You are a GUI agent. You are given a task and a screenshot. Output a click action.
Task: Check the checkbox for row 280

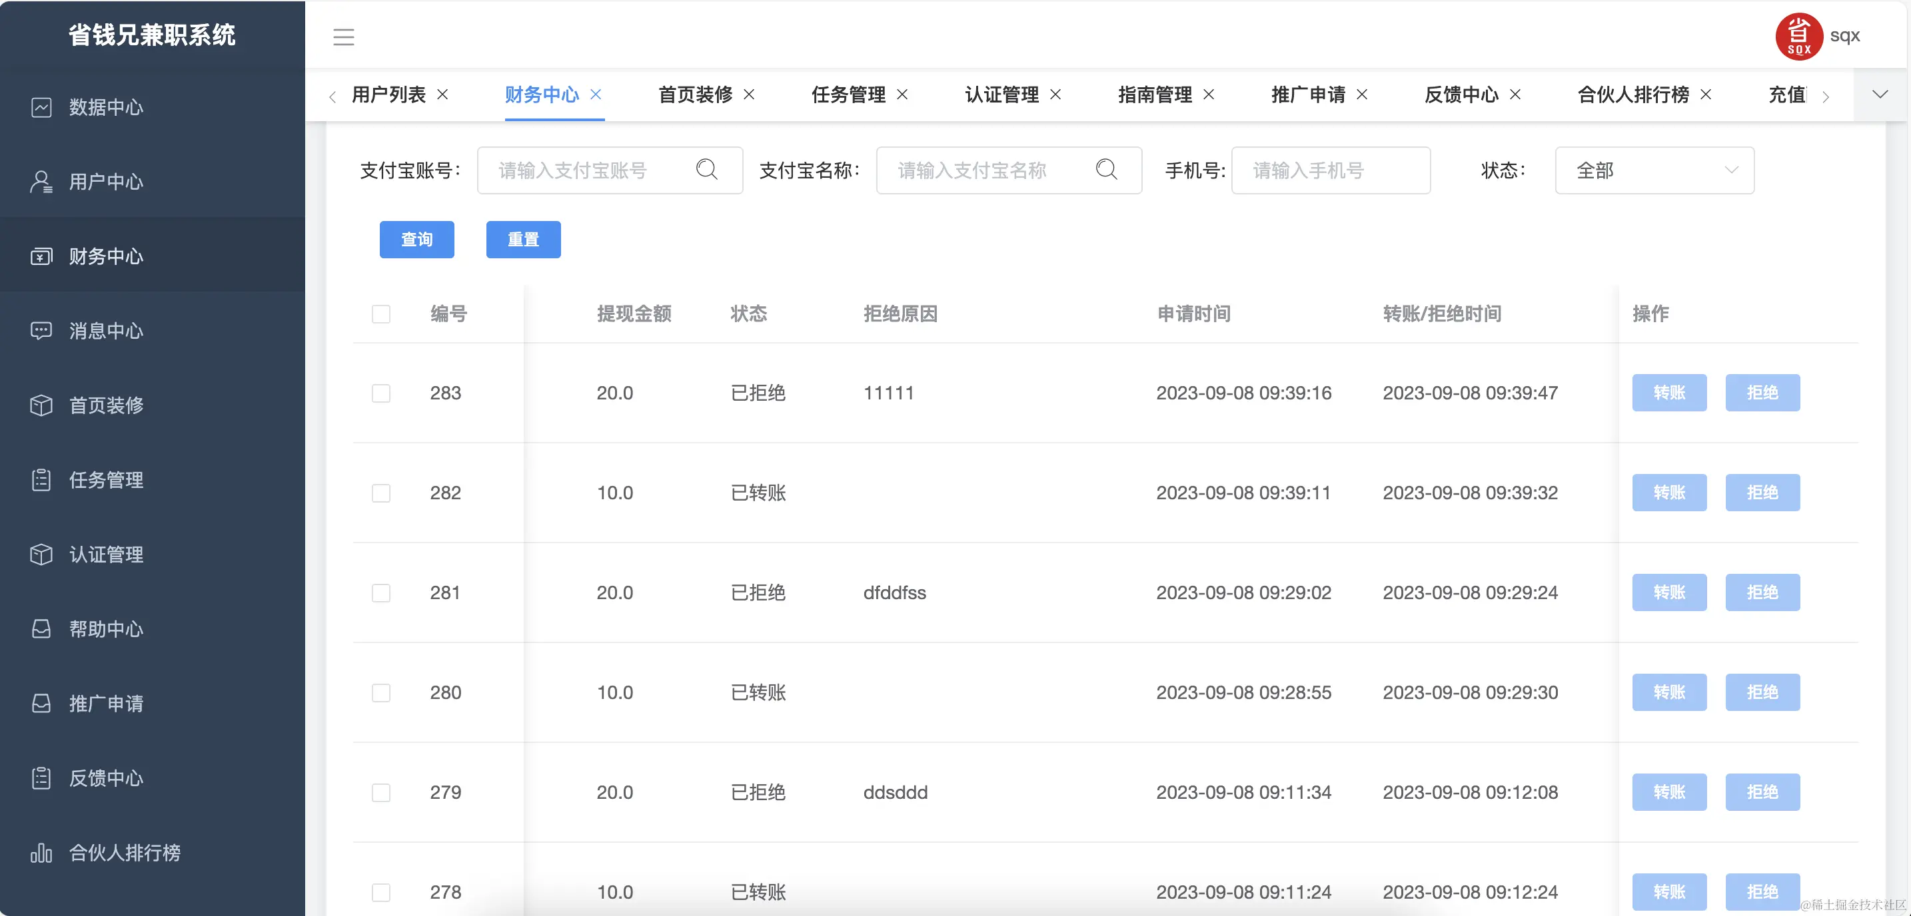click(381, 692)
